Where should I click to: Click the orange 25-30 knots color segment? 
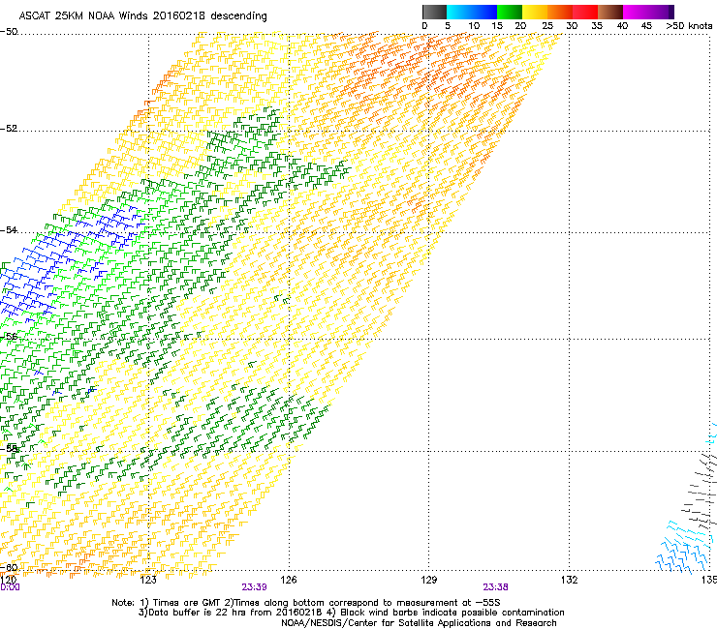560,12
